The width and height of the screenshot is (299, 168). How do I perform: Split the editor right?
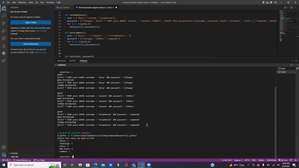pyautogui.click(x=292, y=7)
